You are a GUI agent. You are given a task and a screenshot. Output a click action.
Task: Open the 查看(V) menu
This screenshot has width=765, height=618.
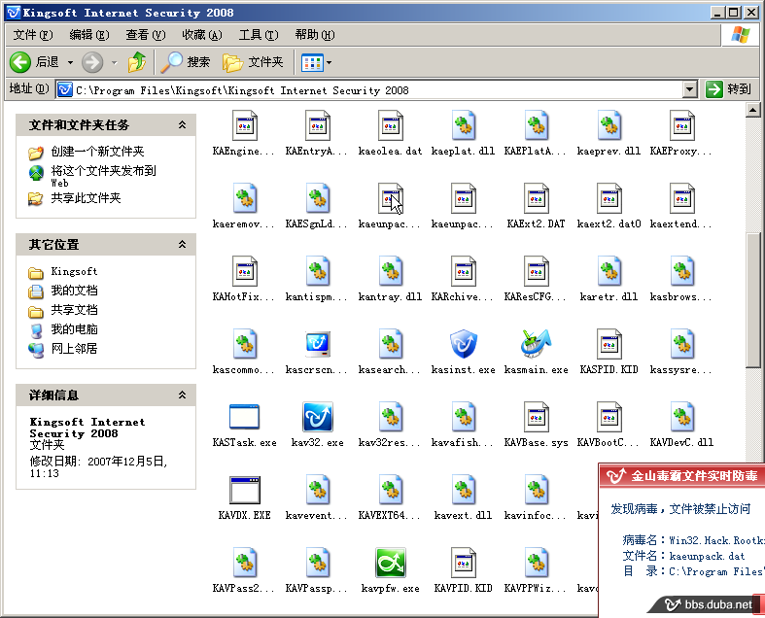(x=146, y=35)
